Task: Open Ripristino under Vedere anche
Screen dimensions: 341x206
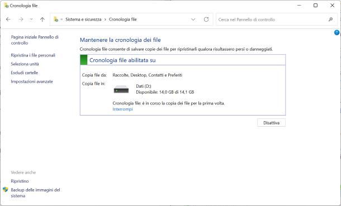Action: 20,181
